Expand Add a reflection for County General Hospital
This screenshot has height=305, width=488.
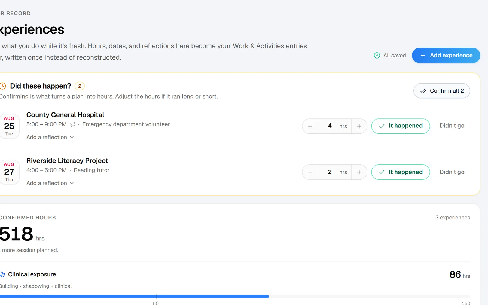[x=50, y=137]
